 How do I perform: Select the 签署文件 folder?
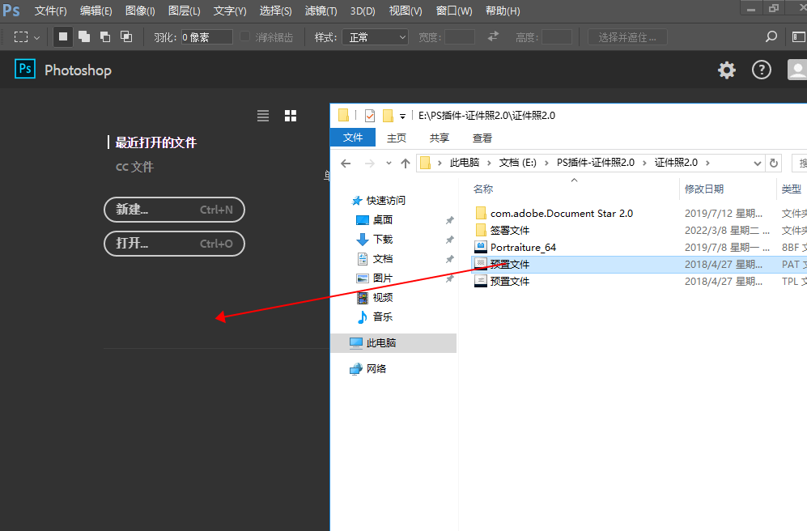509,231
